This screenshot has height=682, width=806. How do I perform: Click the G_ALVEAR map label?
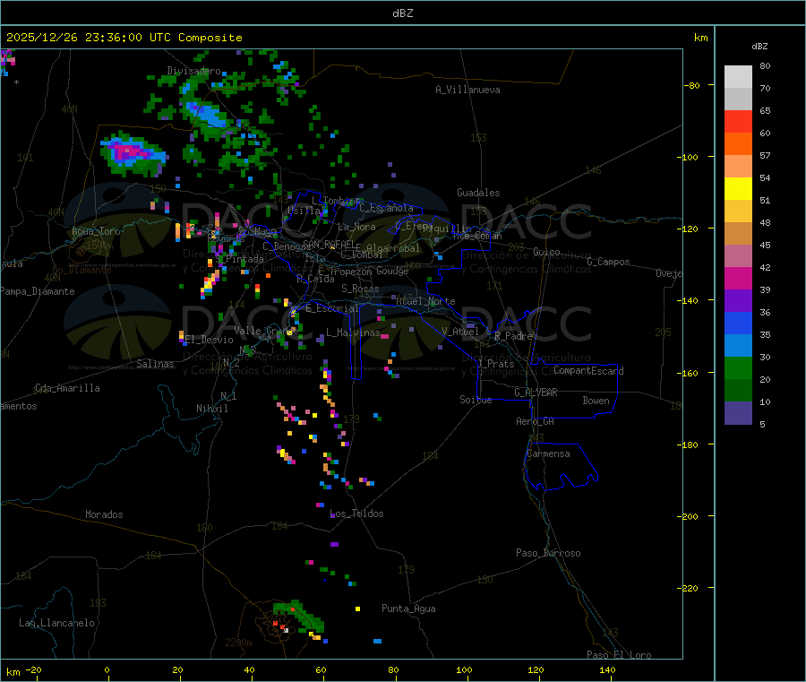(x=536, y=393)
